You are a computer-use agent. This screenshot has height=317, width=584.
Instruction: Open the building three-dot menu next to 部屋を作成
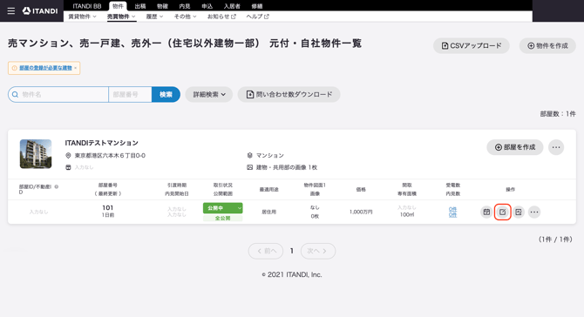556,147
